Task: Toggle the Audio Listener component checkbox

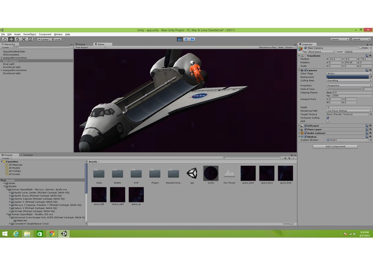Action: click(x=305, y=133)
